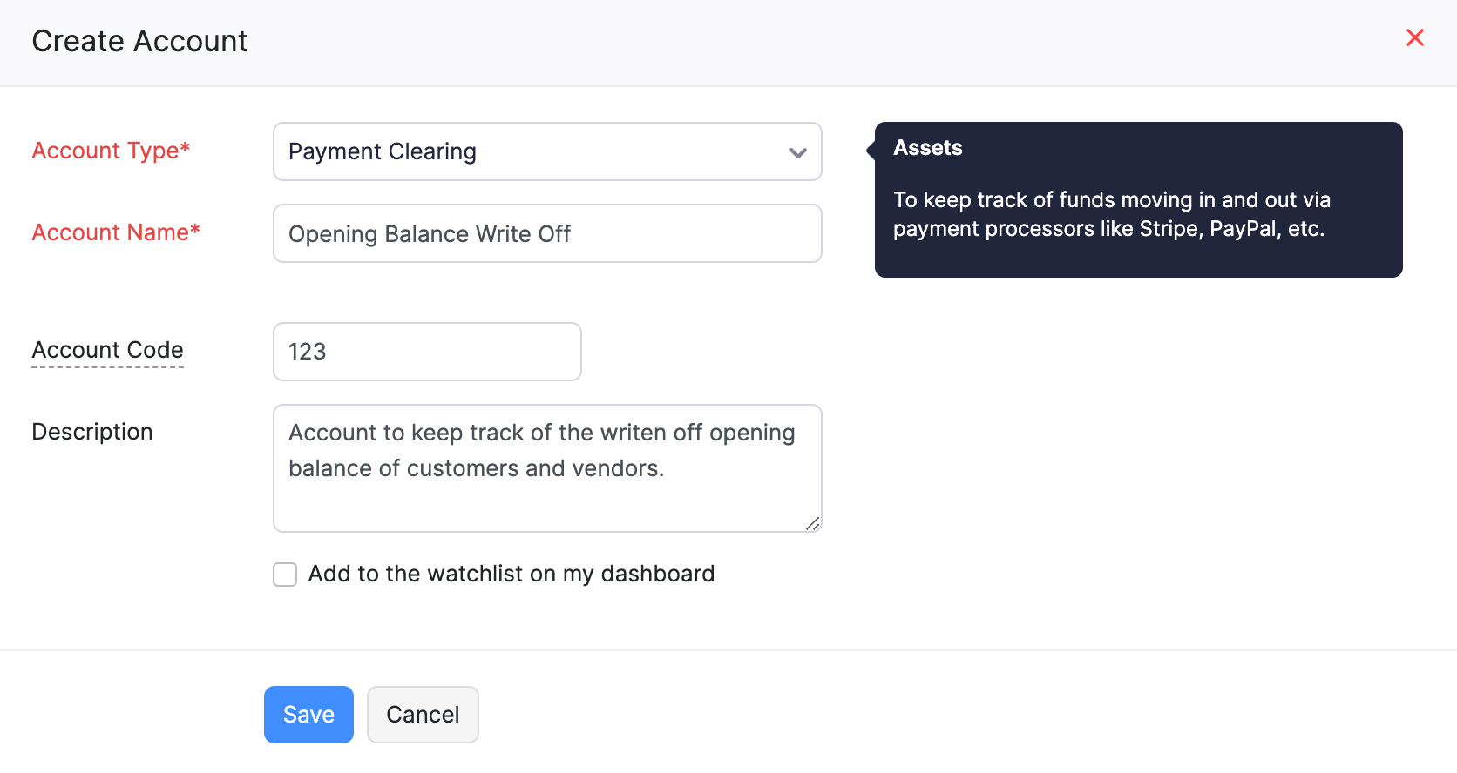The height and width of the screenshot is (773, 1457).
Task: Cancel account creation
Action: coord(423,715)
